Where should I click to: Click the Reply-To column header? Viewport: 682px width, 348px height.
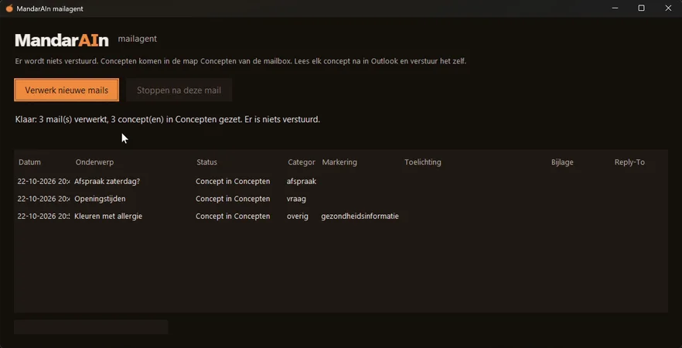coord(629,162)
